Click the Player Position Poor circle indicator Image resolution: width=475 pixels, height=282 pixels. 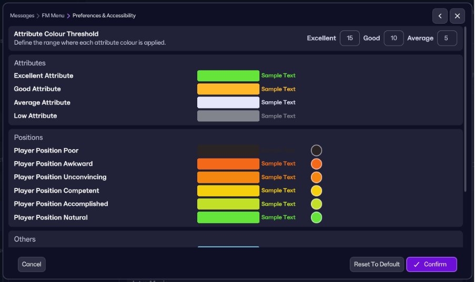pos(316,151)
